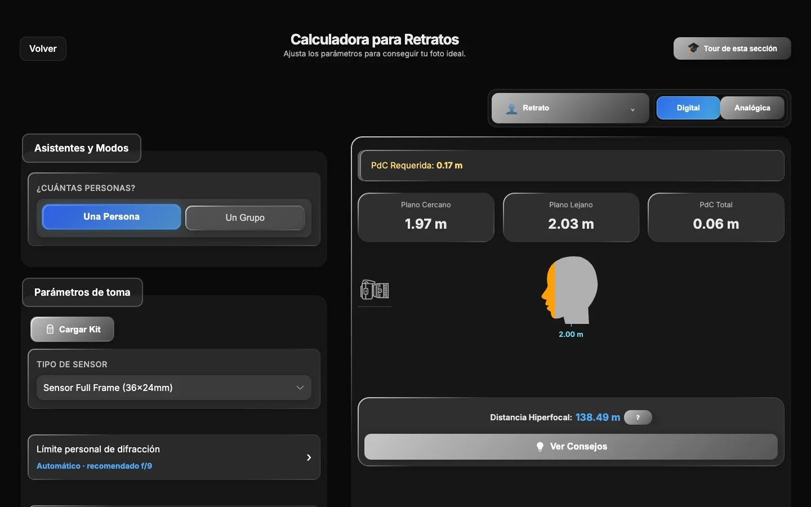Click the 'PdC Requerida: 0.17 m' bar
The width and height of the screenshot is (811, 507).
point(571,166)
